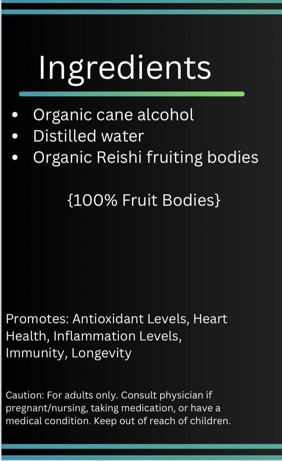This screenshot has height=461, width=282.
Task: Click the green gradient underline beneath Ingredients
Action: tap(132, 94)
